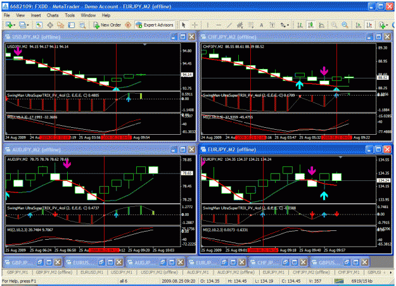The image size is (396, 286).
Task: Open the File menu
Action: (6, 15)
